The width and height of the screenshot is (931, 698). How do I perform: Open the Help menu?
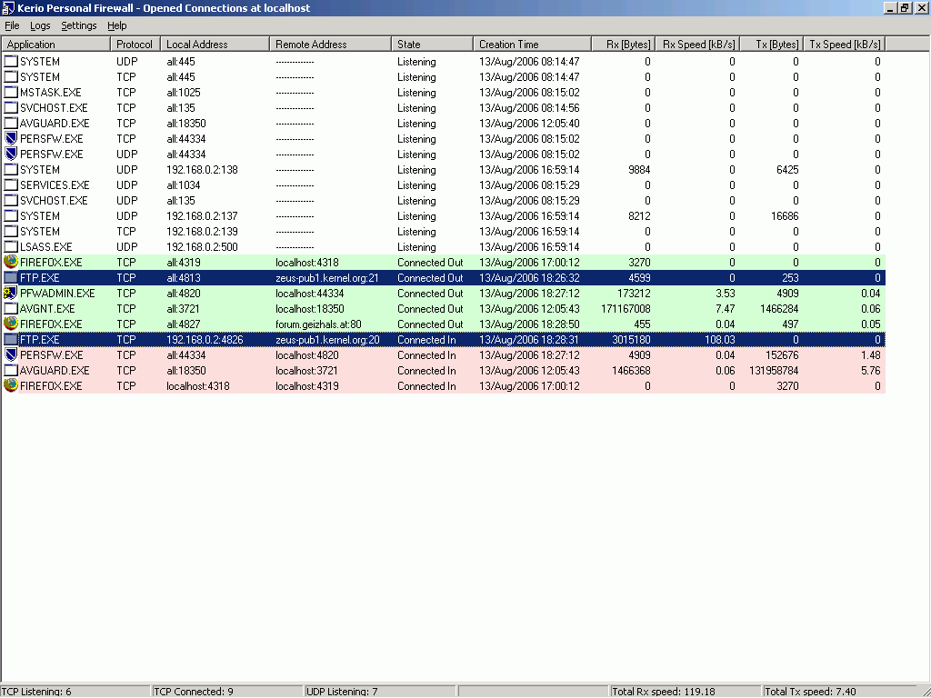[117, 25]
